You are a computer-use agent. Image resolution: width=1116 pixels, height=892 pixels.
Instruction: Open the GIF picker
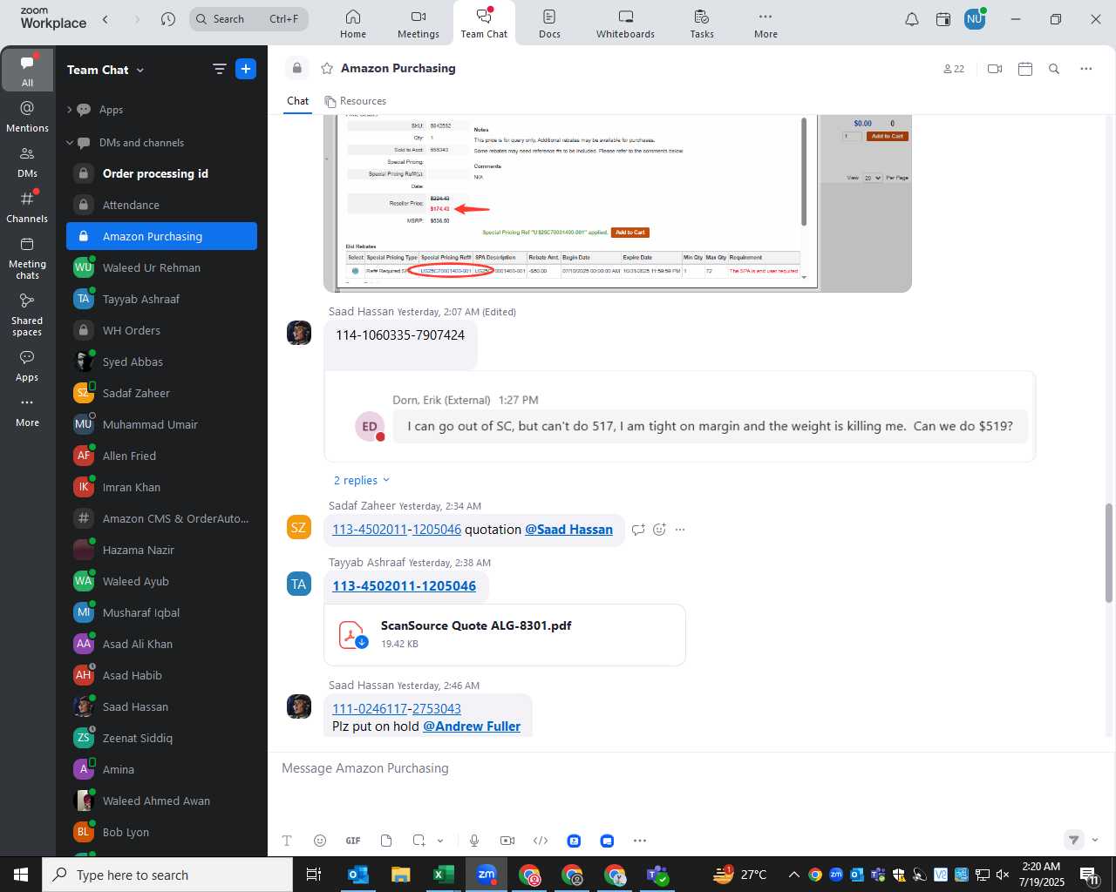tap(353, 841)
